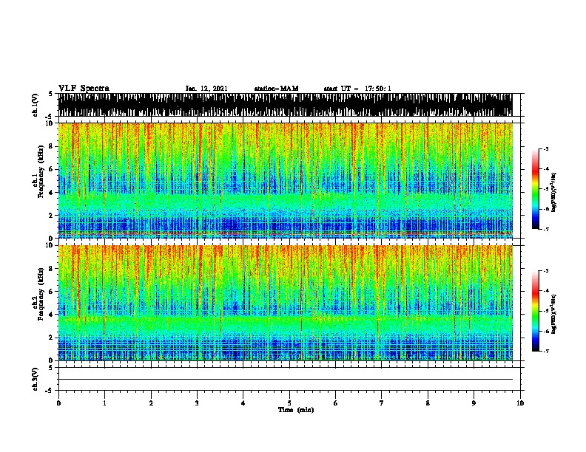
Task: Click time axis tick label "3"
Action: point(197,403)
